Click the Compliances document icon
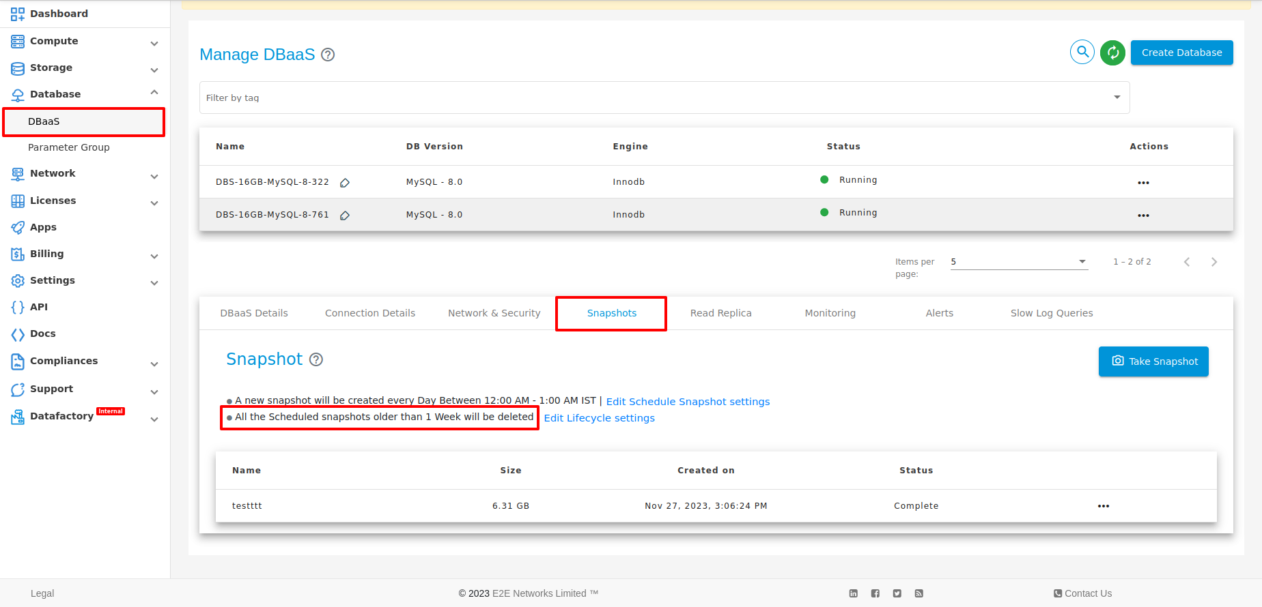1262x607 pixels. pyautogui.click(x=18, y=361)
